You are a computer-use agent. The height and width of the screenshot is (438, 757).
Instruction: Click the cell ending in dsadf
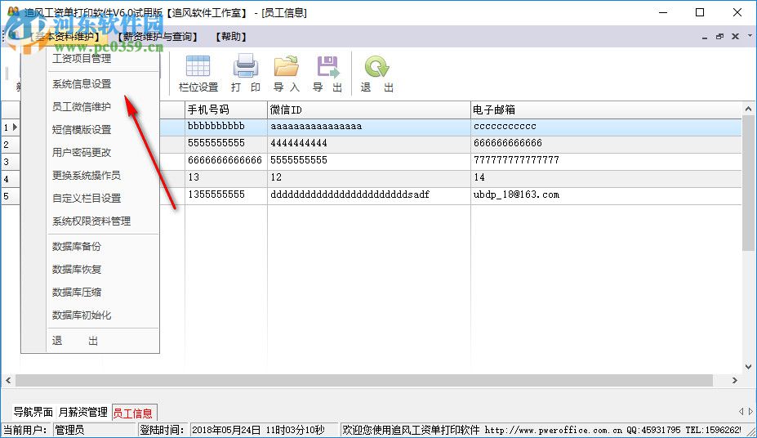pyautogui.click(x=369, y=195)
